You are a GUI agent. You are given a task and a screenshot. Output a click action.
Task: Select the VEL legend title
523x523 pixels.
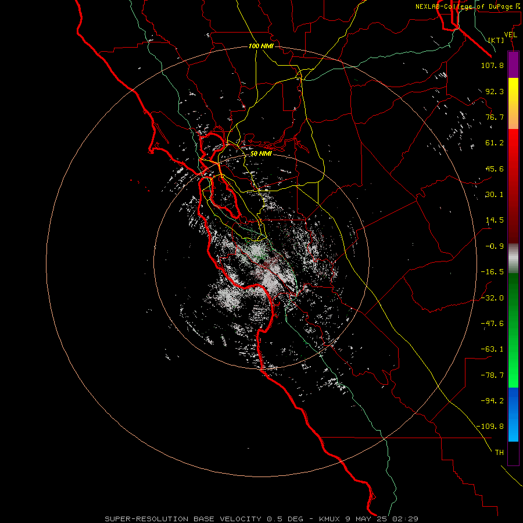pos(511,35)
